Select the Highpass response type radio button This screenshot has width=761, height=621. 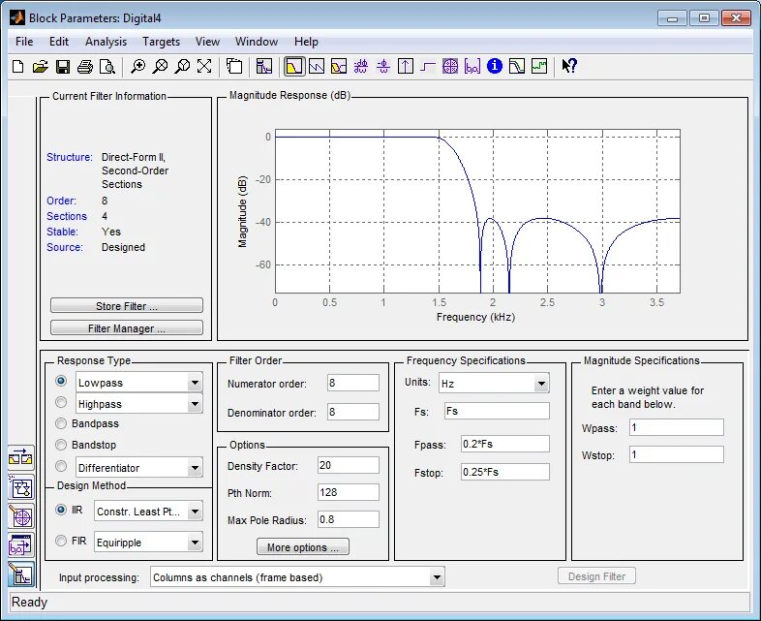(x=61, y=402)
